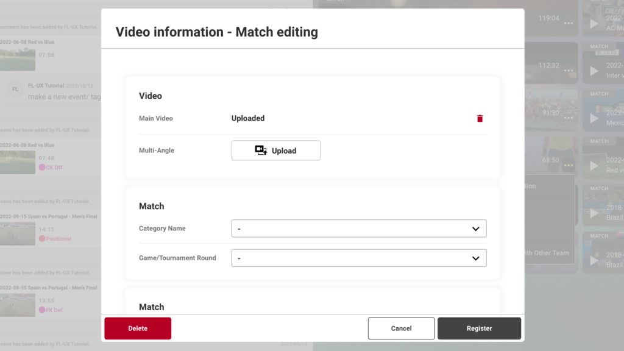This screenshot has width=624, height=351.
Task: Select the FK Def. tag in activity feed
Action: [x=51, y=310]
